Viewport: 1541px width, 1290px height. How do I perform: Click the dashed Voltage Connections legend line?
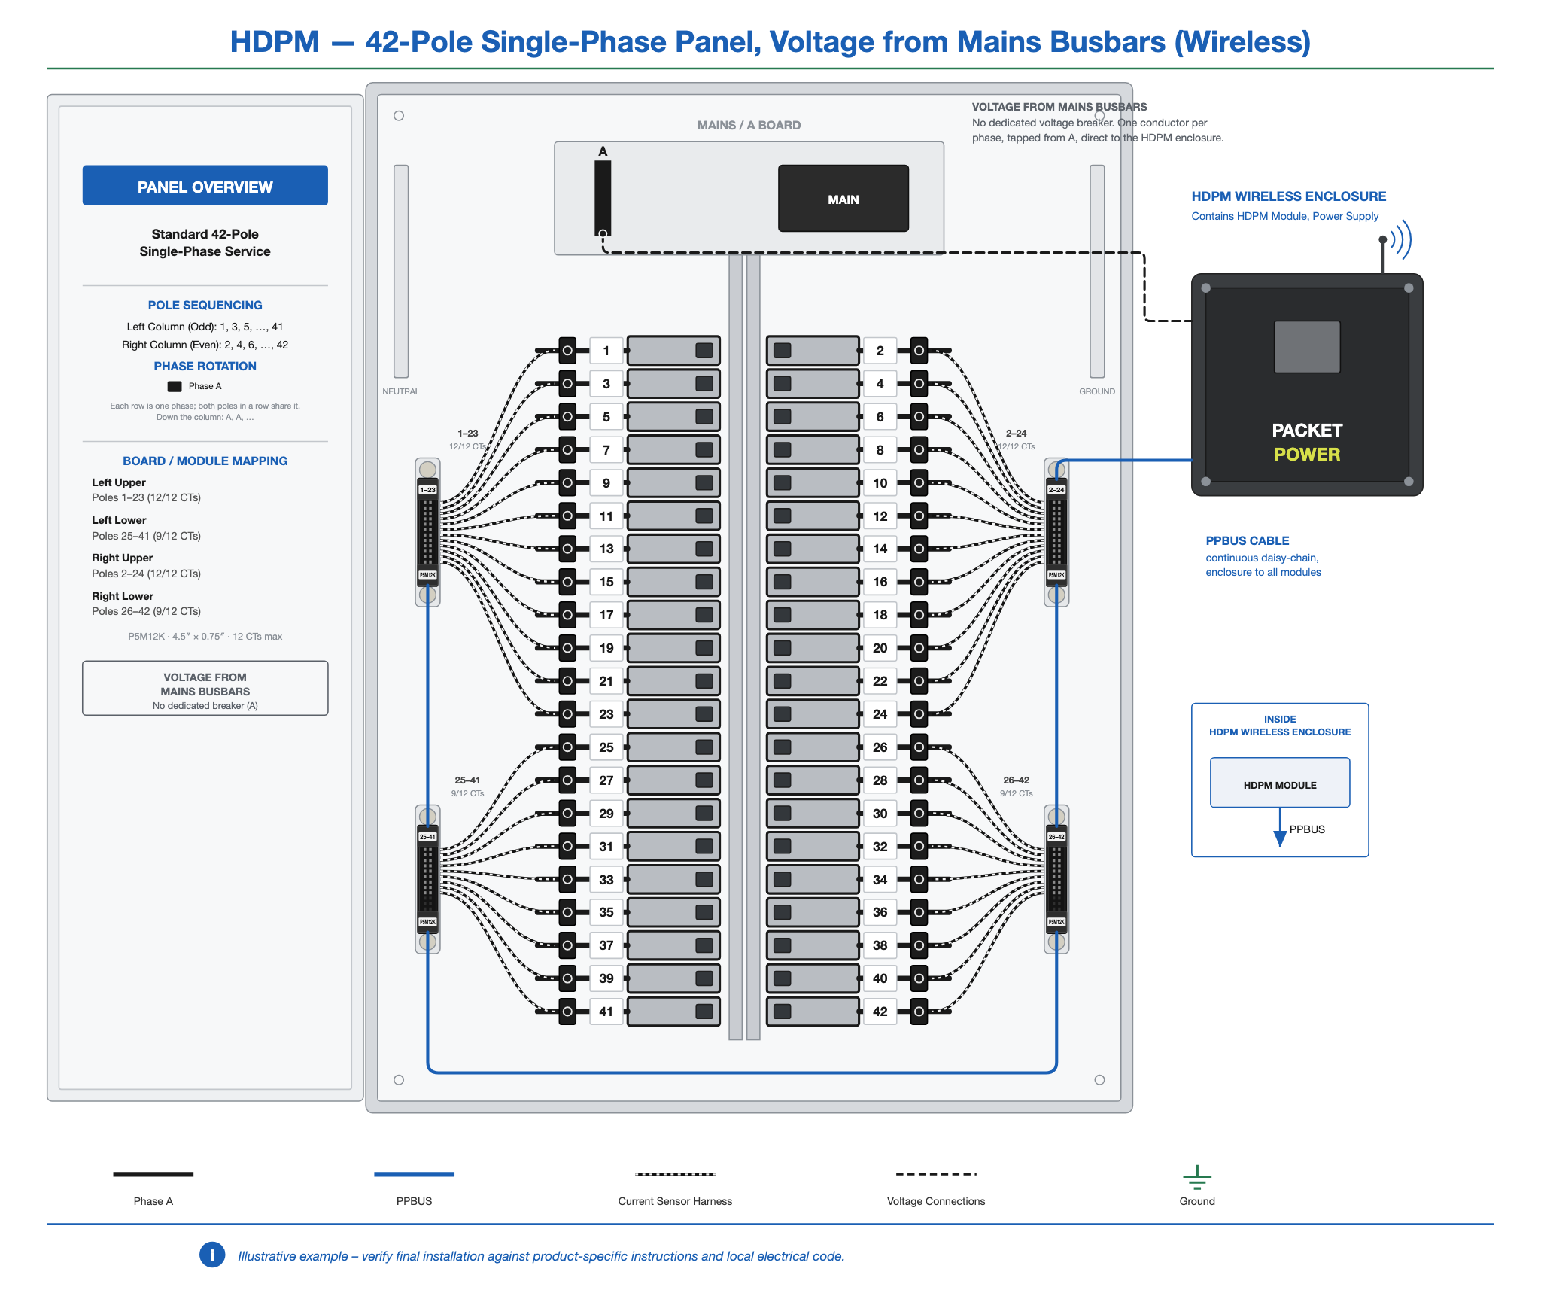[936, 1174]
